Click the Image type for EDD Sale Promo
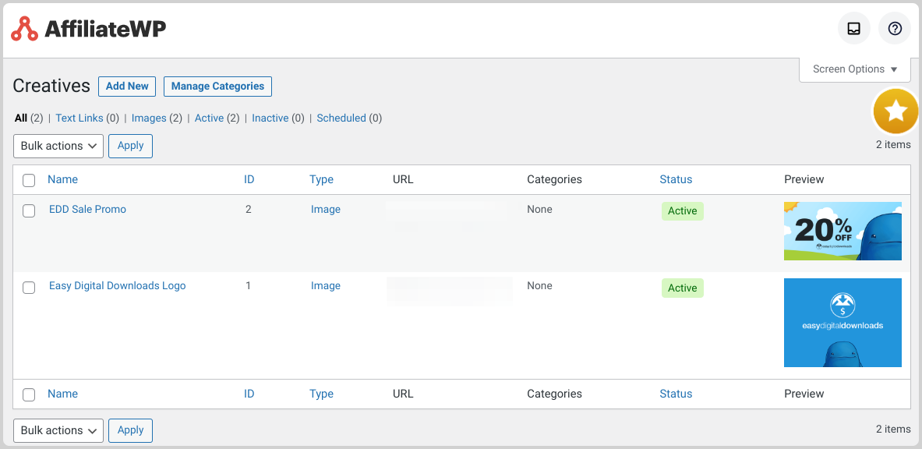Image resolution: width=922 pixels, height=449 pixels. click(326, 210)
